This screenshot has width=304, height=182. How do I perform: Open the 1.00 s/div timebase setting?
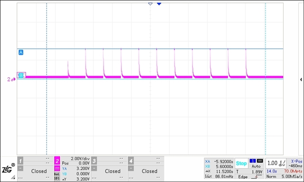(x=276, y=163)
